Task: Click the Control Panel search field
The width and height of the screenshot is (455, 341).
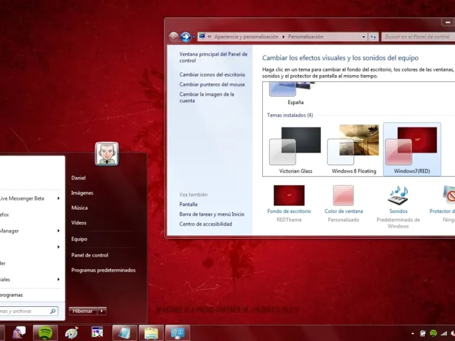Action: pos(419,37)
